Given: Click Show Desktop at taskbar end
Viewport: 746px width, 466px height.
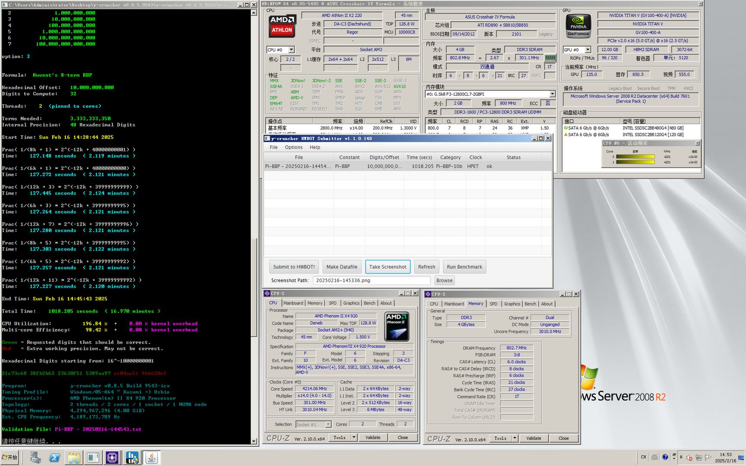Looking at the screenshot, I should 742,457.
